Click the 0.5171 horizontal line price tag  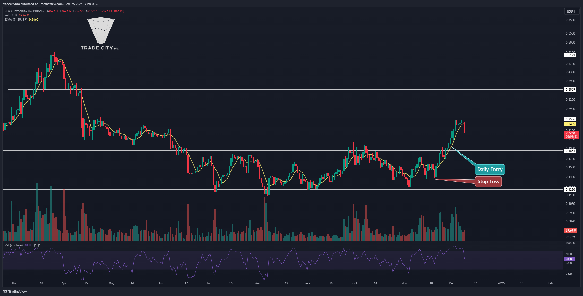coord(570,55)
